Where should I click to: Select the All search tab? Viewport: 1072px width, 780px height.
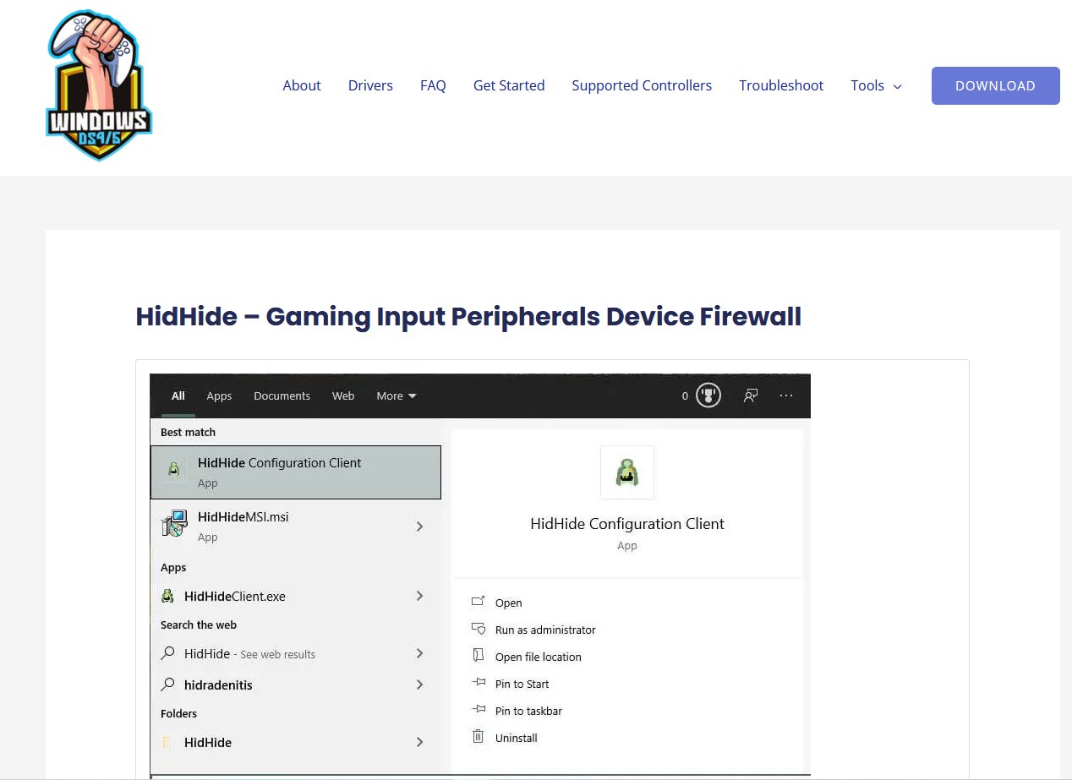point(178,395)
